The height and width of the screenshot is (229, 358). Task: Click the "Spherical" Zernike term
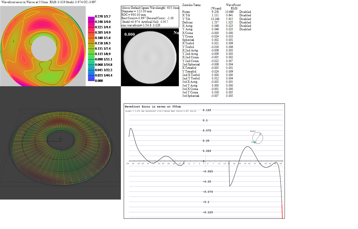(188, 40)
